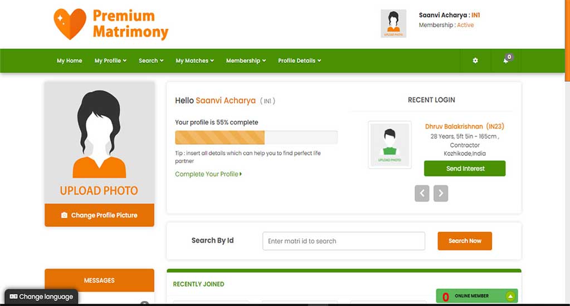Viewport: 570px width, 306px height.
Task: Click the camera icon on Change Profile Picture
Action: (x=64, y=215)
